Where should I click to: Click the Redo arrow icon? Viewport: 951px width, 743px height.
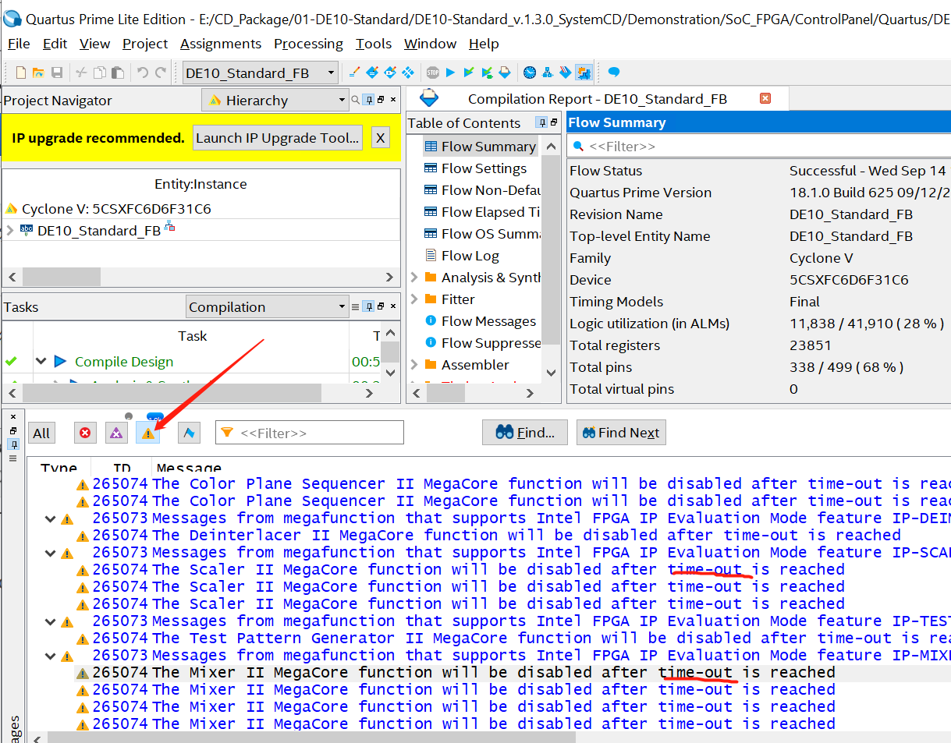click(161, 73)
